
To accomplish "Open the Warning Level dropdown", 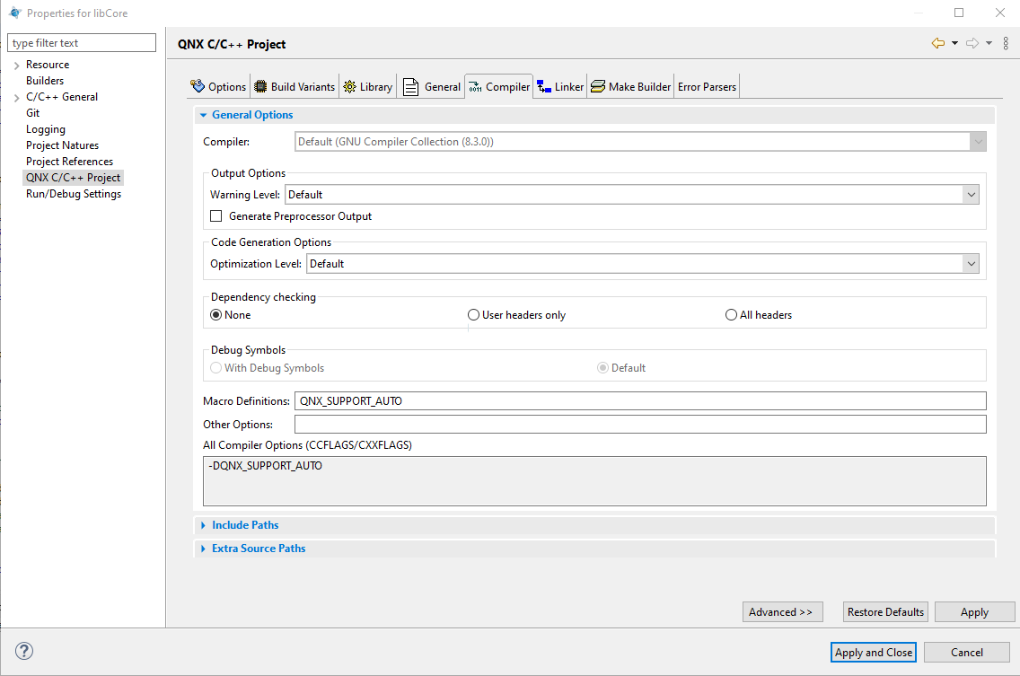I will (x=971, y=194).
